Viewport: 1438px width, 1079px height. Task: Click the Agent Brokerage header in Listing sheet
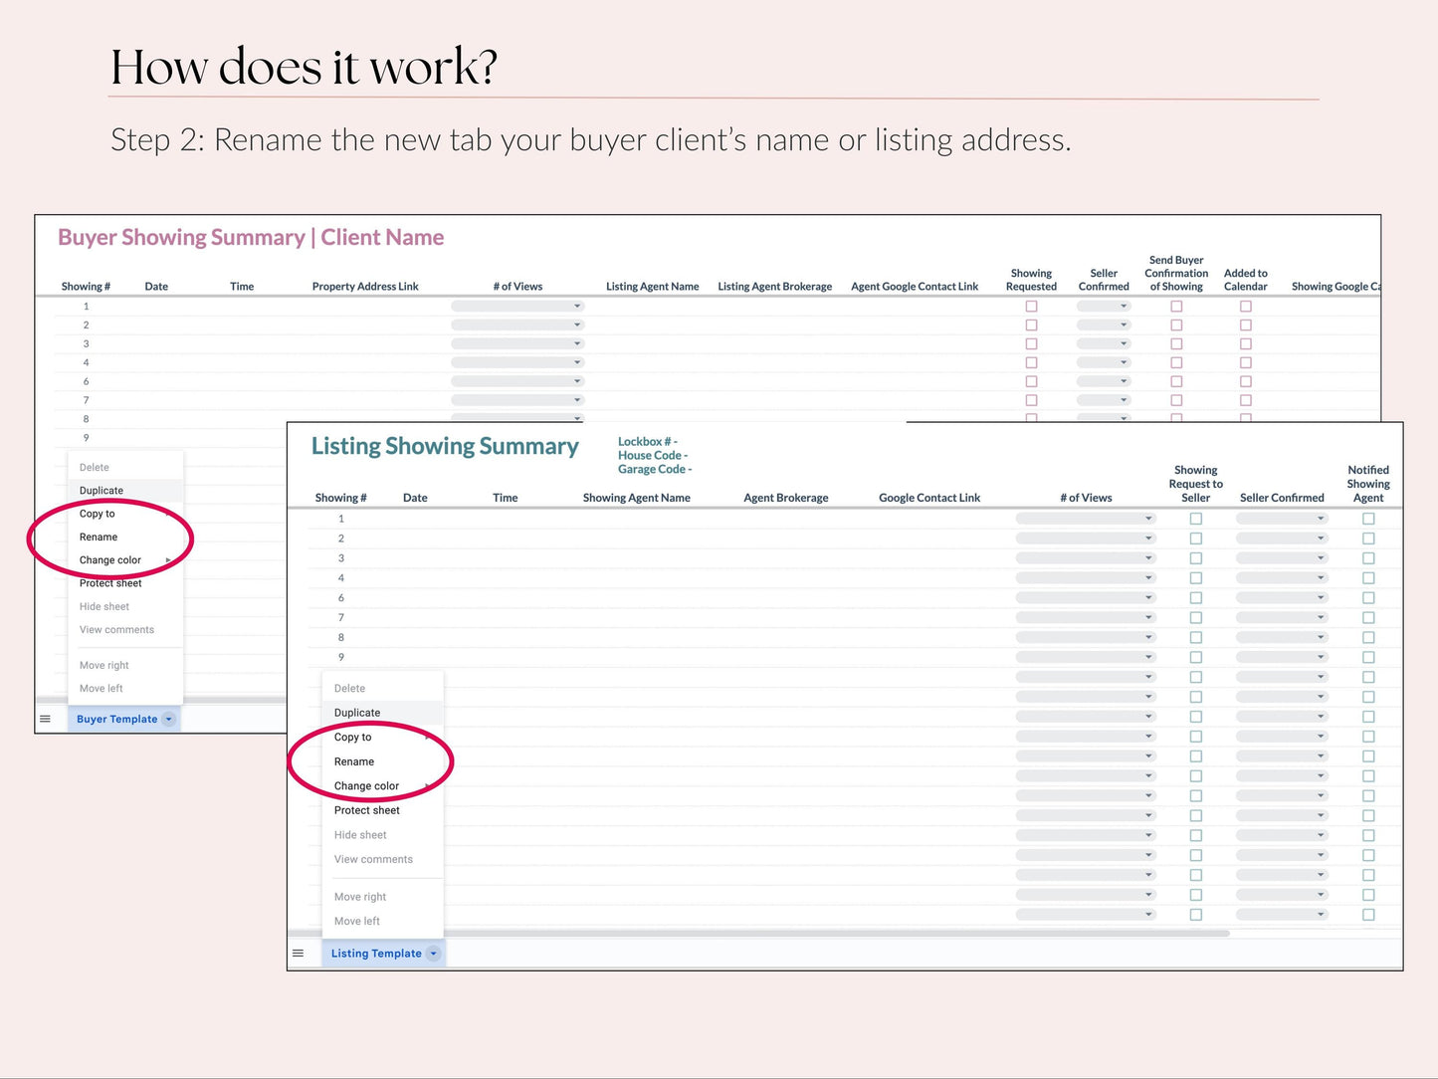pos(786,498)
